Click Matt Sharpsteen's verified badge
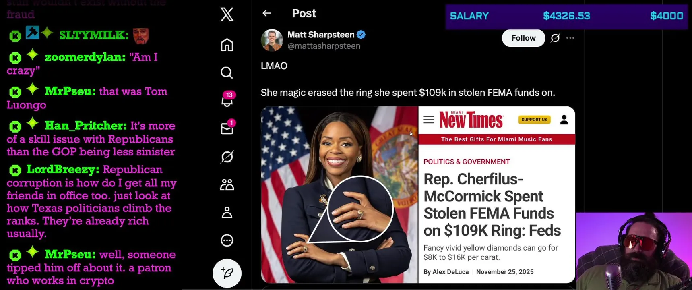 coord(361,35)
